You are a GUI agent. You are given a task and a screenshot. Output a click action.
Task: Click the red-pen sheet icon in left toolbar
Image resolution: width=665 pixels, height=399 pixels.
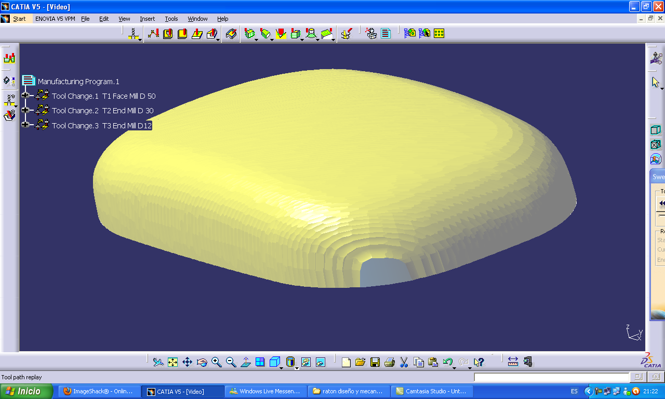click(x=9, y=115)
